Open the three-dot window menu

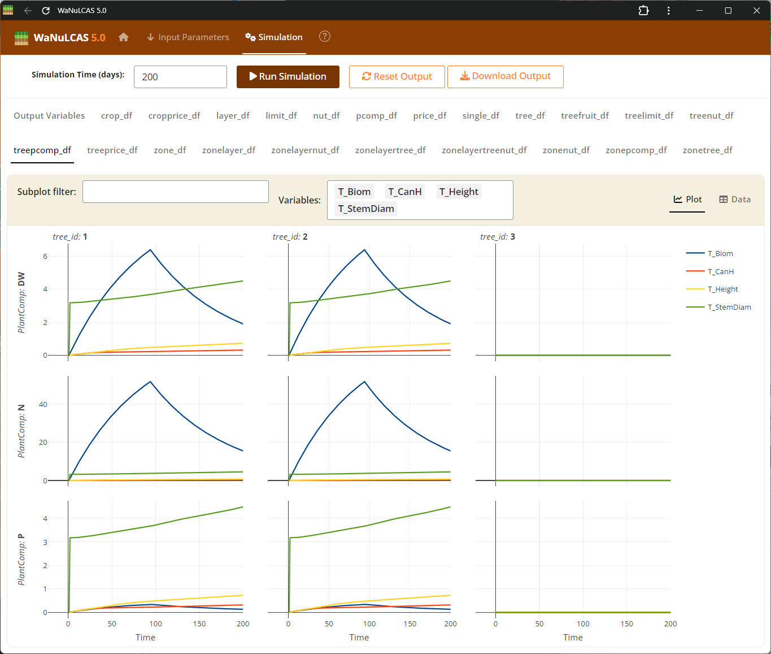(x=669, y=11)
